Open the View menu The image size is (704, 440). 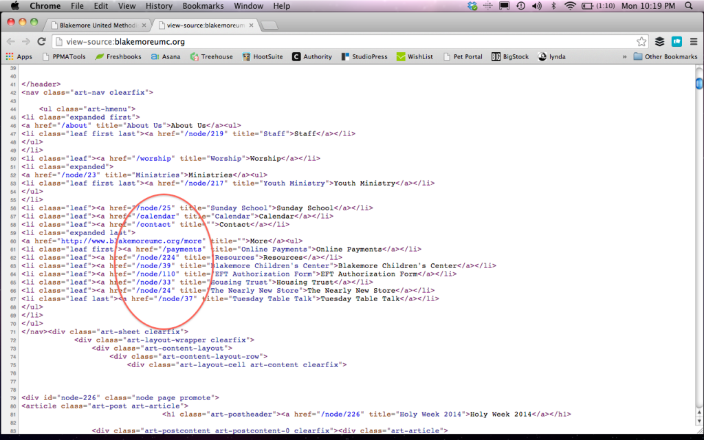pos(126,5)
